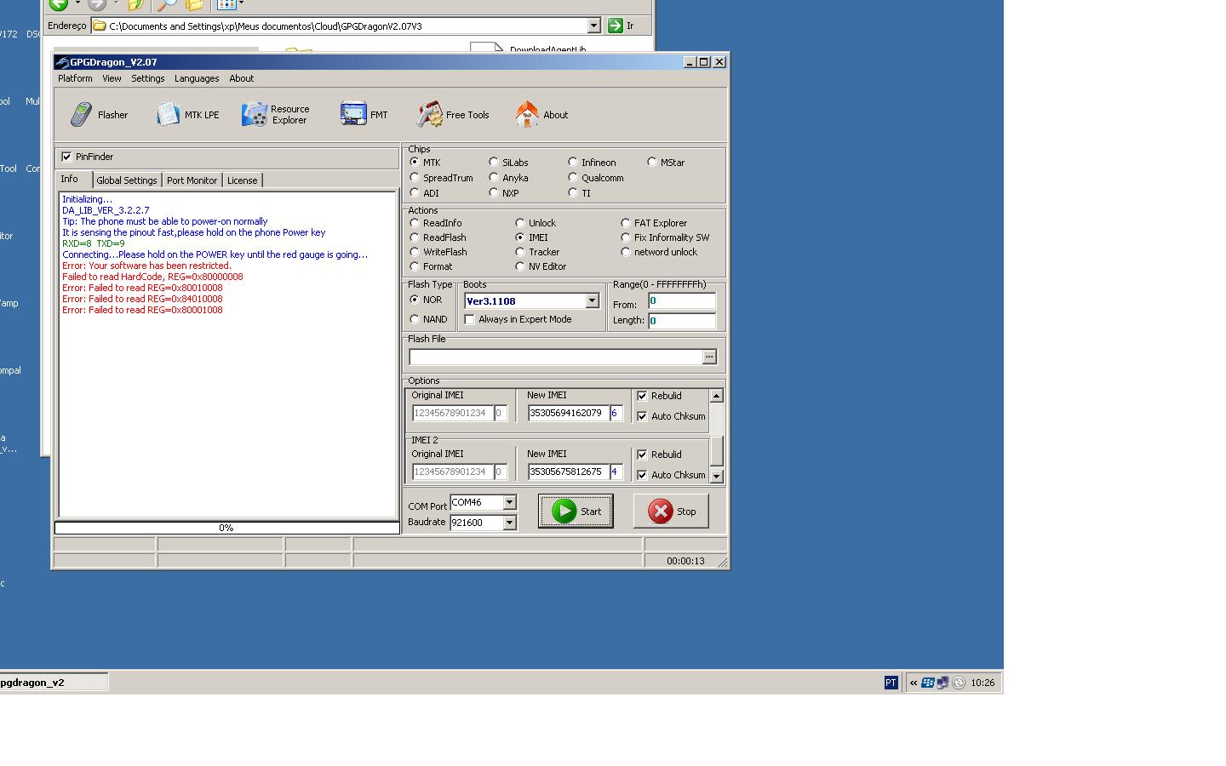This screenshot has width=1226, height=766.
Task: Toggle Auto Chksum for IMEI 2
Action: pyautogui.click(x=642, y=475)
